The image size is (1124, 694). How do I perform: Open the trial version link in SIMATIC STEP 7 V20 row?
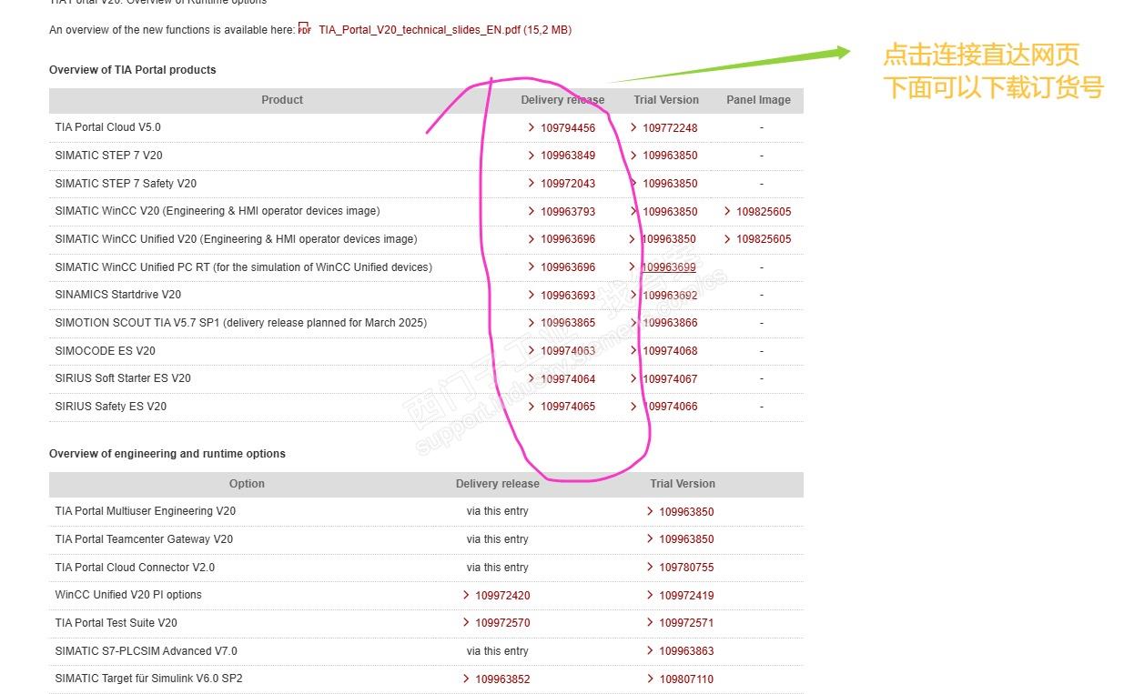tap(670, 156)
